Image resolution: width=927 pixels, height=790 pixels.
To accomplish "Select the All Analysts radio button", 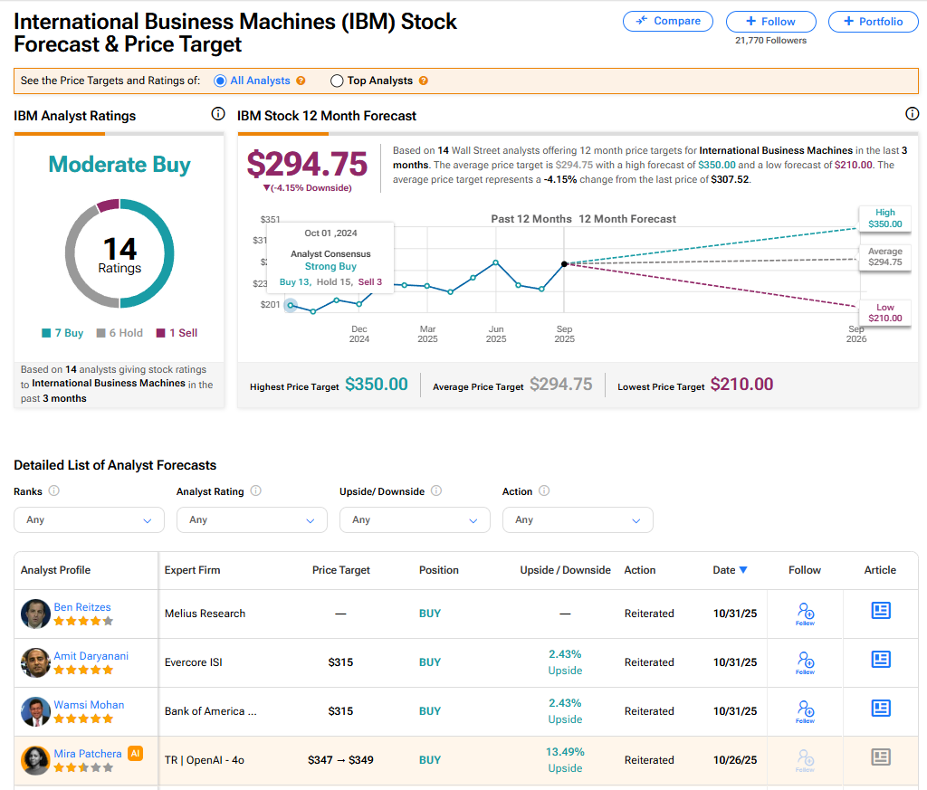I will (220, 81).
